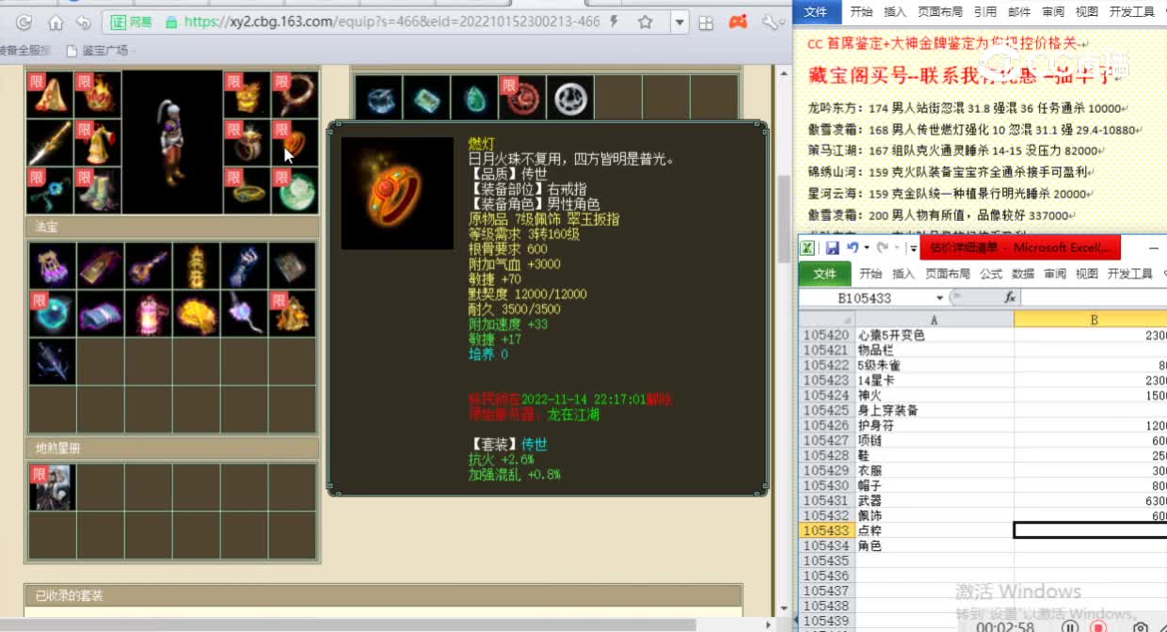
Task: Click the Excel insert function fx button
Action: pyautogui.click(x=1010, y=298)
